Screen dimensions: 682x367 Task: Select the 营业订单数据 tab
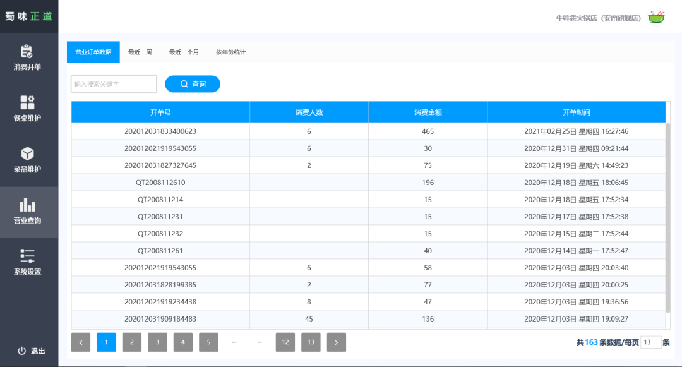[93, 52]
